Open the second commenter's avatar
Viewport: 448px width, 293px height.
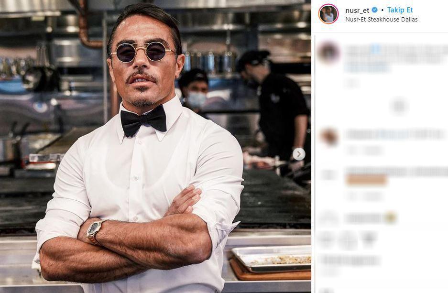tap(328, 137)
